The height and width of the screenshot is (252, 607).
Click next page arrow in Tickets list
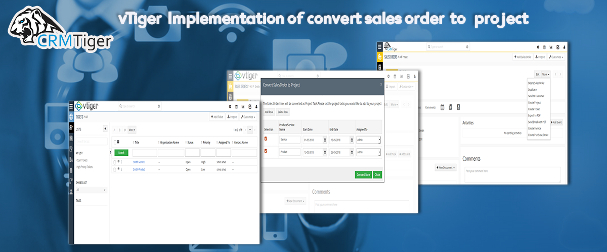[255, 130]
